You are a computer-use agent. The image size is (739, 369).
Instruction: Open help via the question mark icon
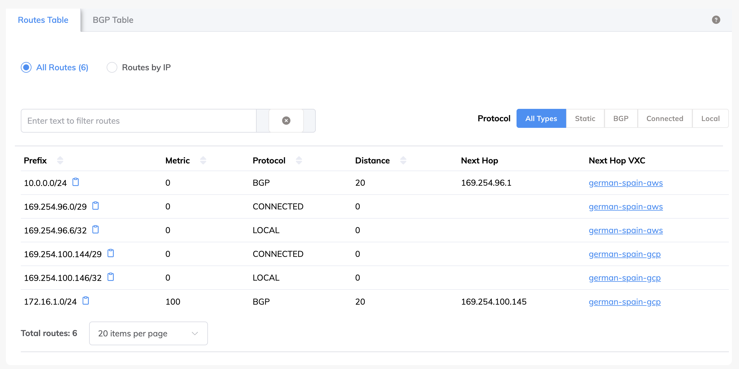coord(716,20)
